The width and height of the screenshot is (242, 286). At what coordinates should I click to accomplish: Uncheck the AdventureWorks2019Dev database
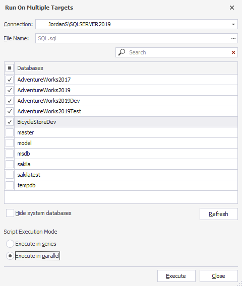point(10,101)
